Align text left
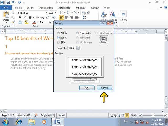 pos(61,17)
